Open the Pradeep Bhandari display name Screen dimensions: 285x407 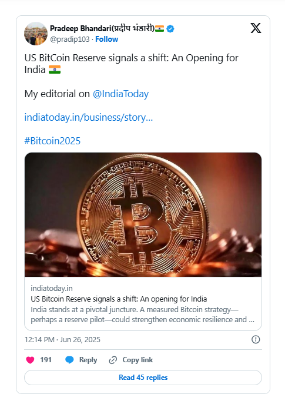(102, 28)
